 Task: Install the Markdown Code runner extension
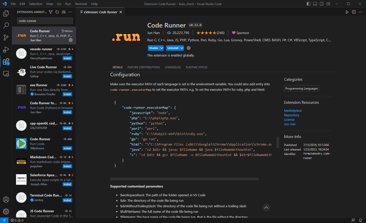(x=67, y=166)
